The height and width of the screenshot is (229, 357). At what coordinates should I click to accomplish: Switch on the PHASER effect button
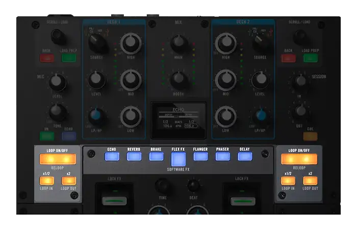point(223,157)
